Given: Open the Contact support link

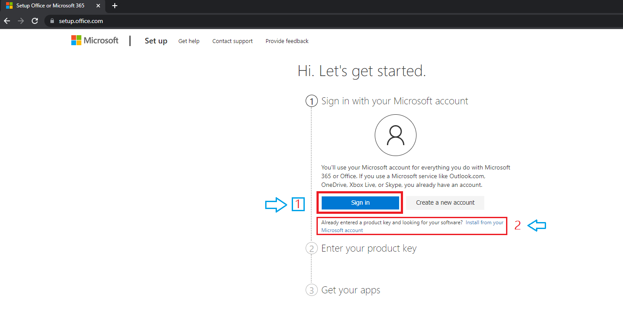Looking at the screenshot, I should click(232, 41).
